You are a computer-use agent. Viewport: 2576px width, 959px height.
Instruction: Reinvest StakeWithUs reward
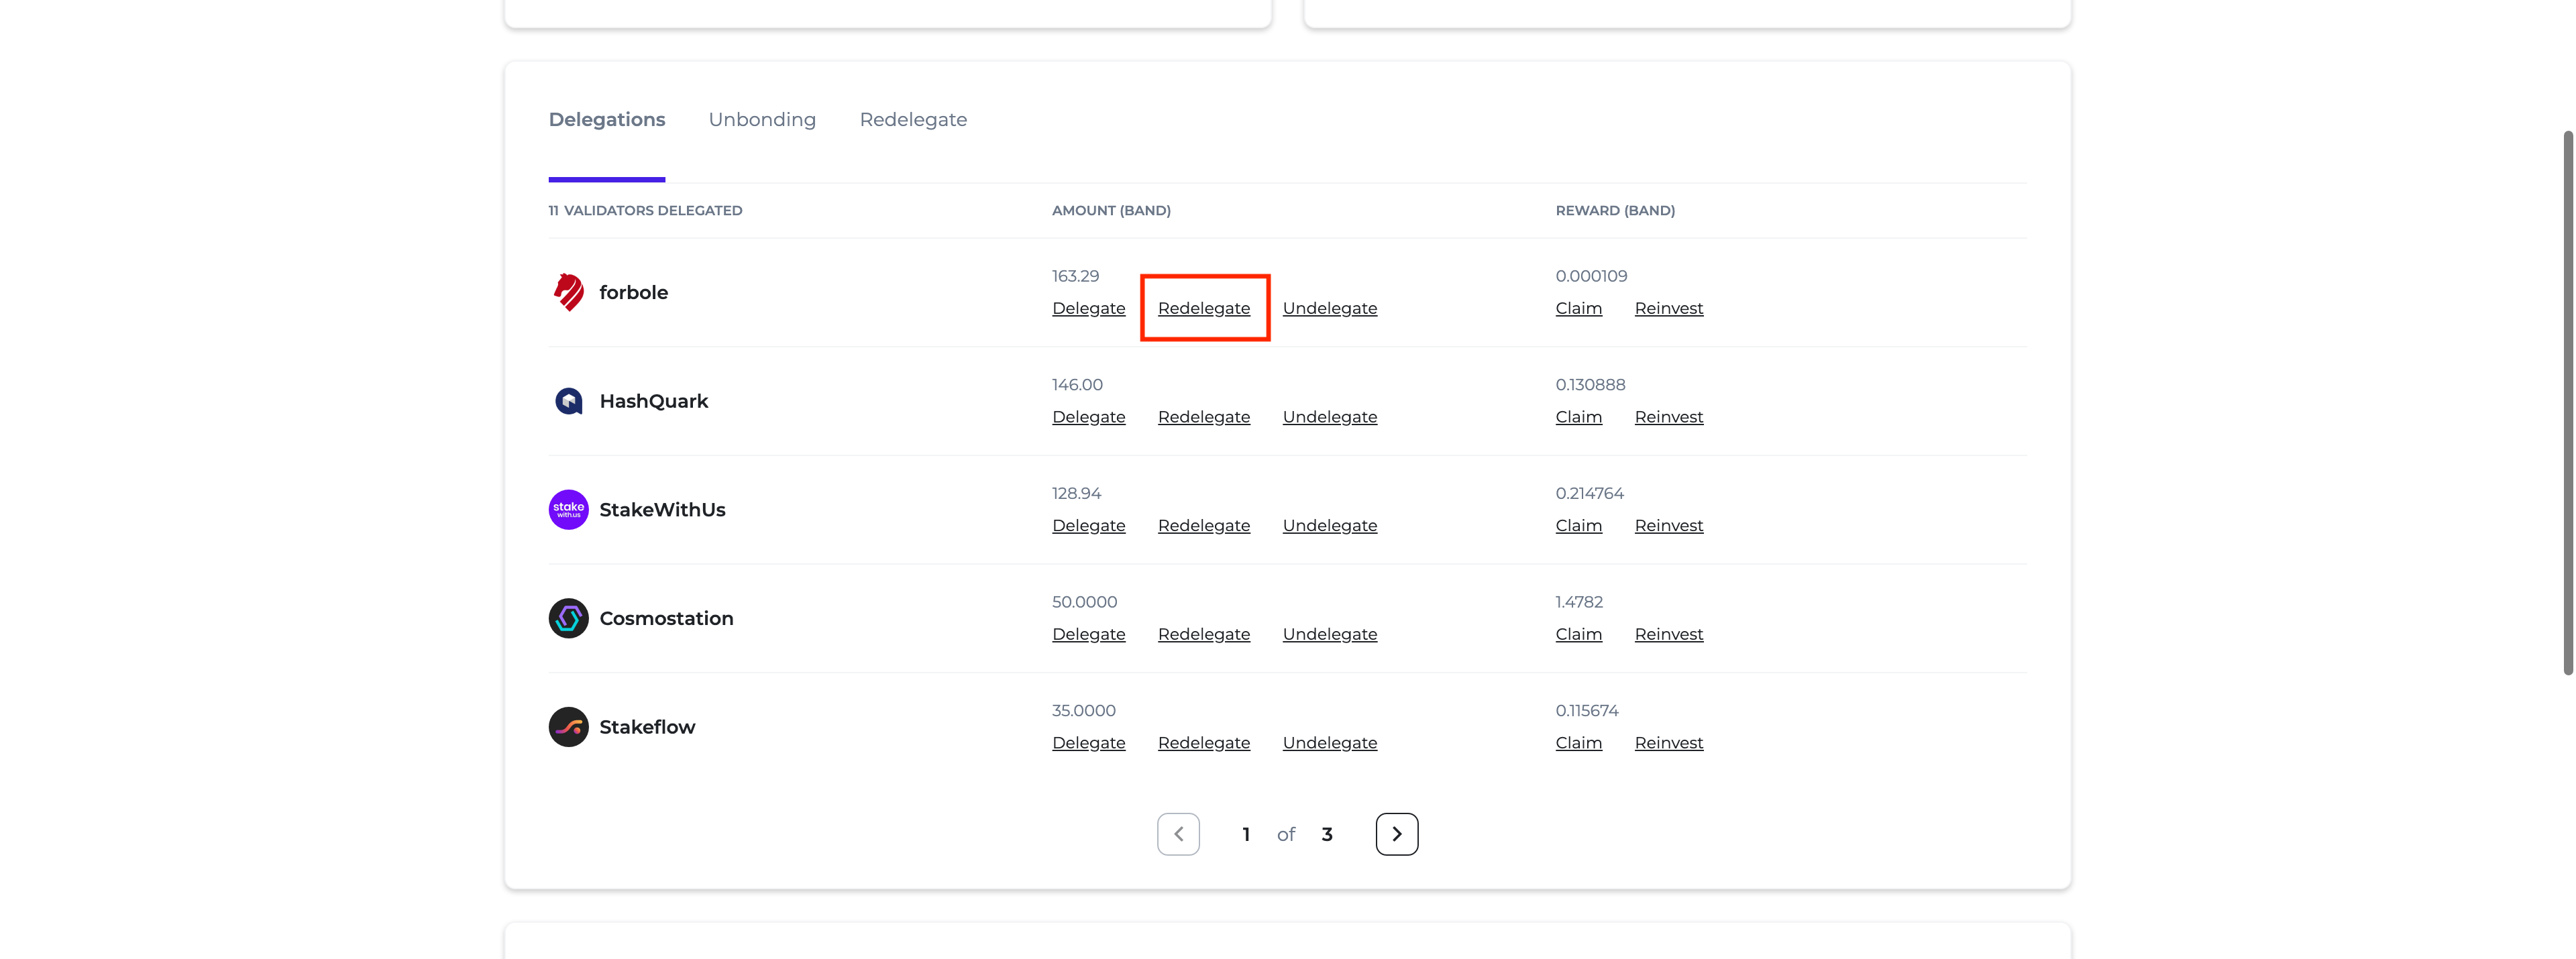[x=1669, y=526]
